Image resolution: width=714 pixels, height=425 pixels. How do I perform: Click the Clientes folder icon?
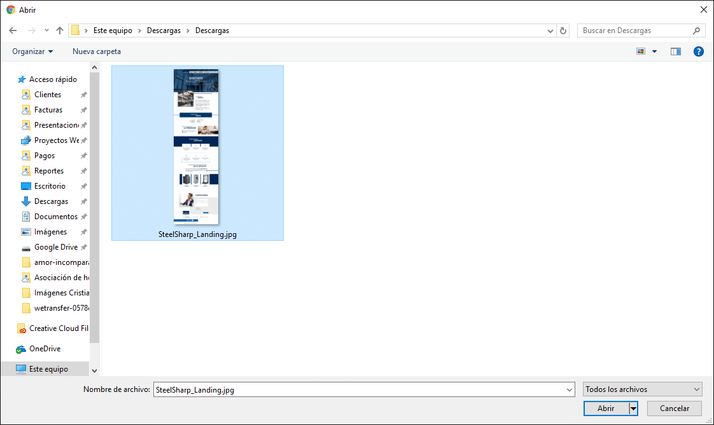click(x=26, y=95)
